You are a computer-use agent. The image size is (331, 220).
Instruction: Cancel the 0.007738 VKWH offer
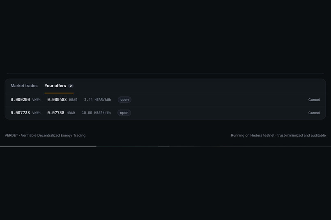pyautogui.click(x=314, y=113)
